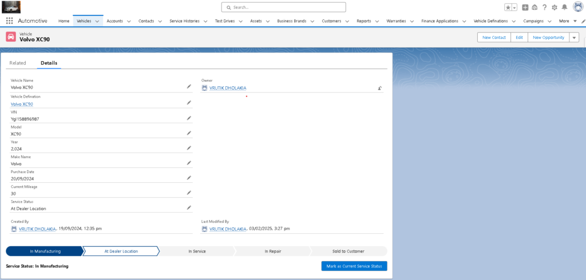The width and height of the screenshot is (586, 280).
Task: Open the Accounts navigation tab
Action: click(114, 21)
